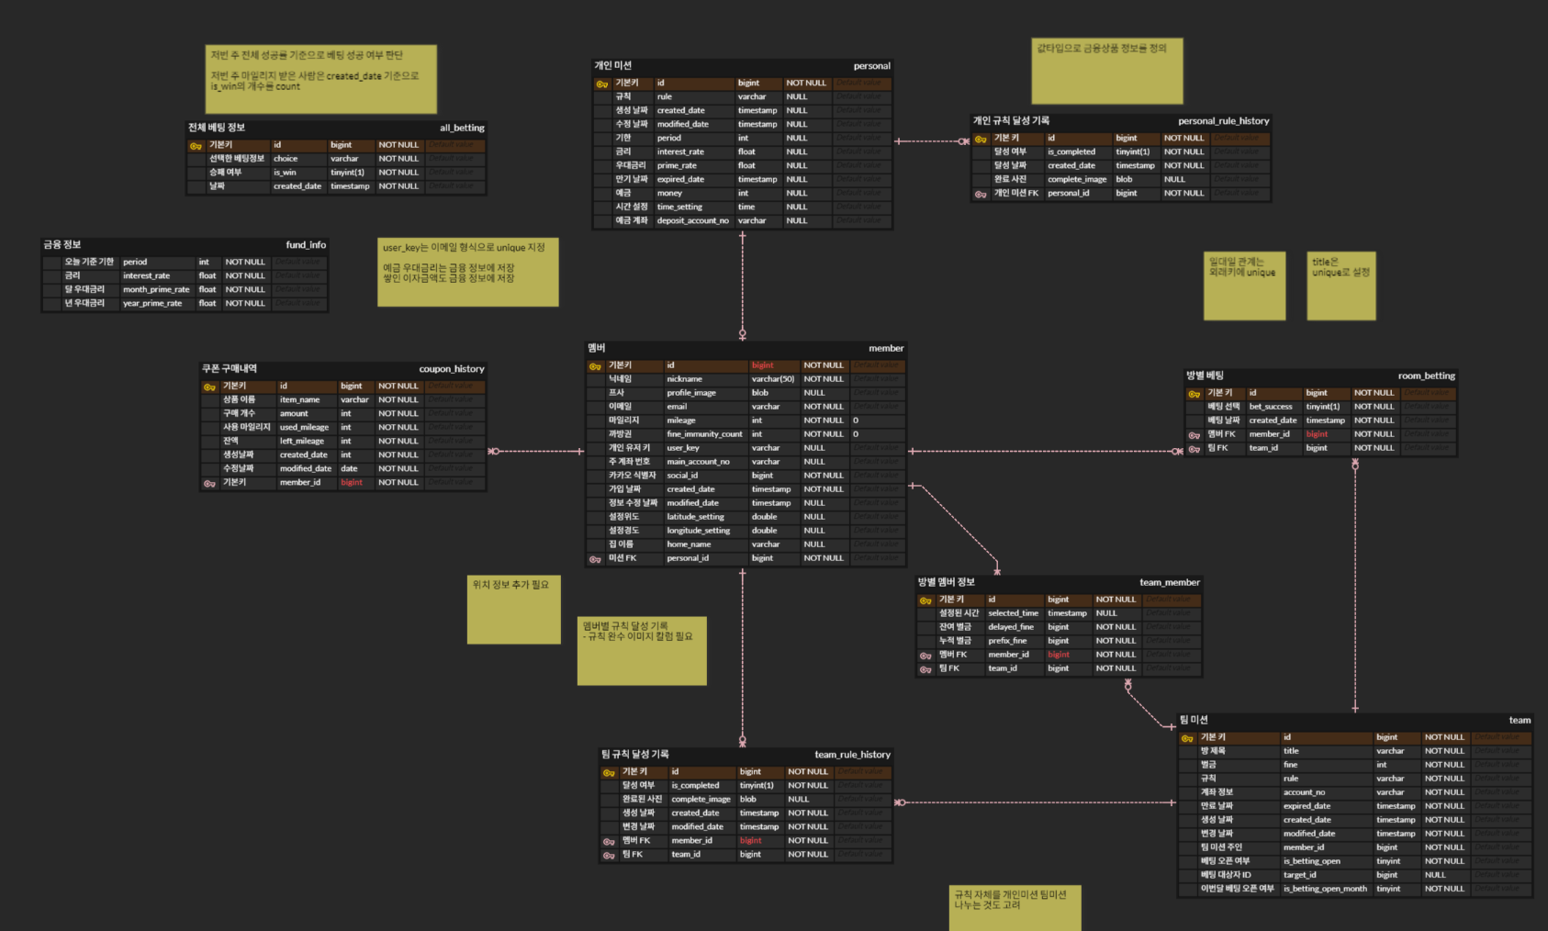Image resolution: width=1548 pixels, height=931 pixels.
Task: Select the yellow memo above the all_betting table
Action: click(320, 80)
